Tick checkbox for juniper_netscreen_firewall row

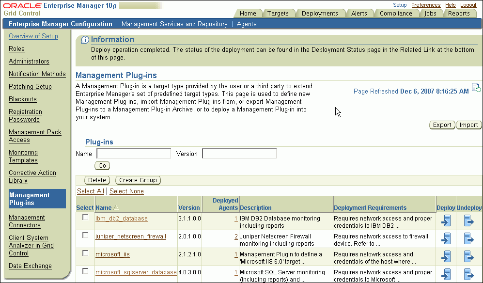(85, 236)
